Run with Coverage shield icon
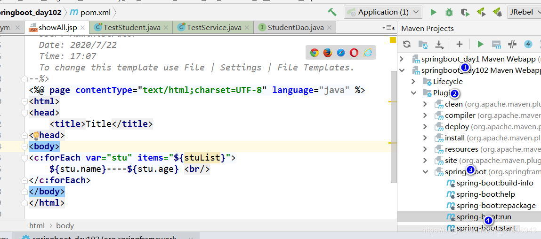541x239 pixels. click(x=465, y=12)
